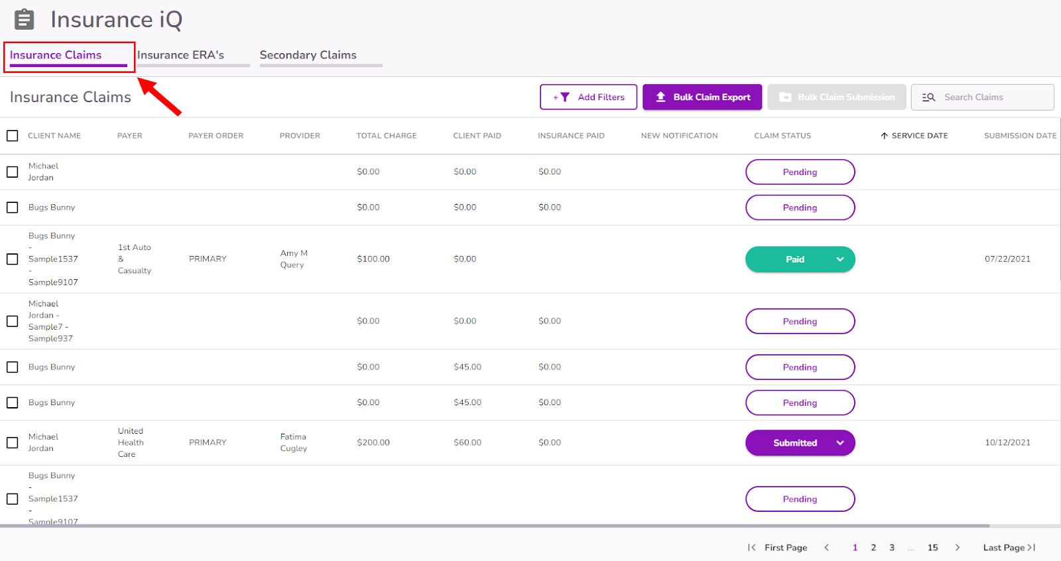Click the Insurance iQ clipboard icon
1061x561 pixels.
click(x=25, y=19)
